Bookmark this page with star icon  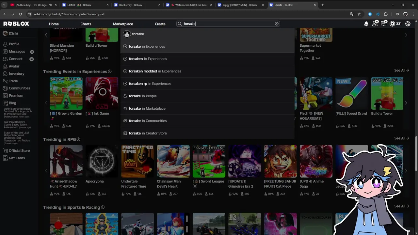[359, 14]
